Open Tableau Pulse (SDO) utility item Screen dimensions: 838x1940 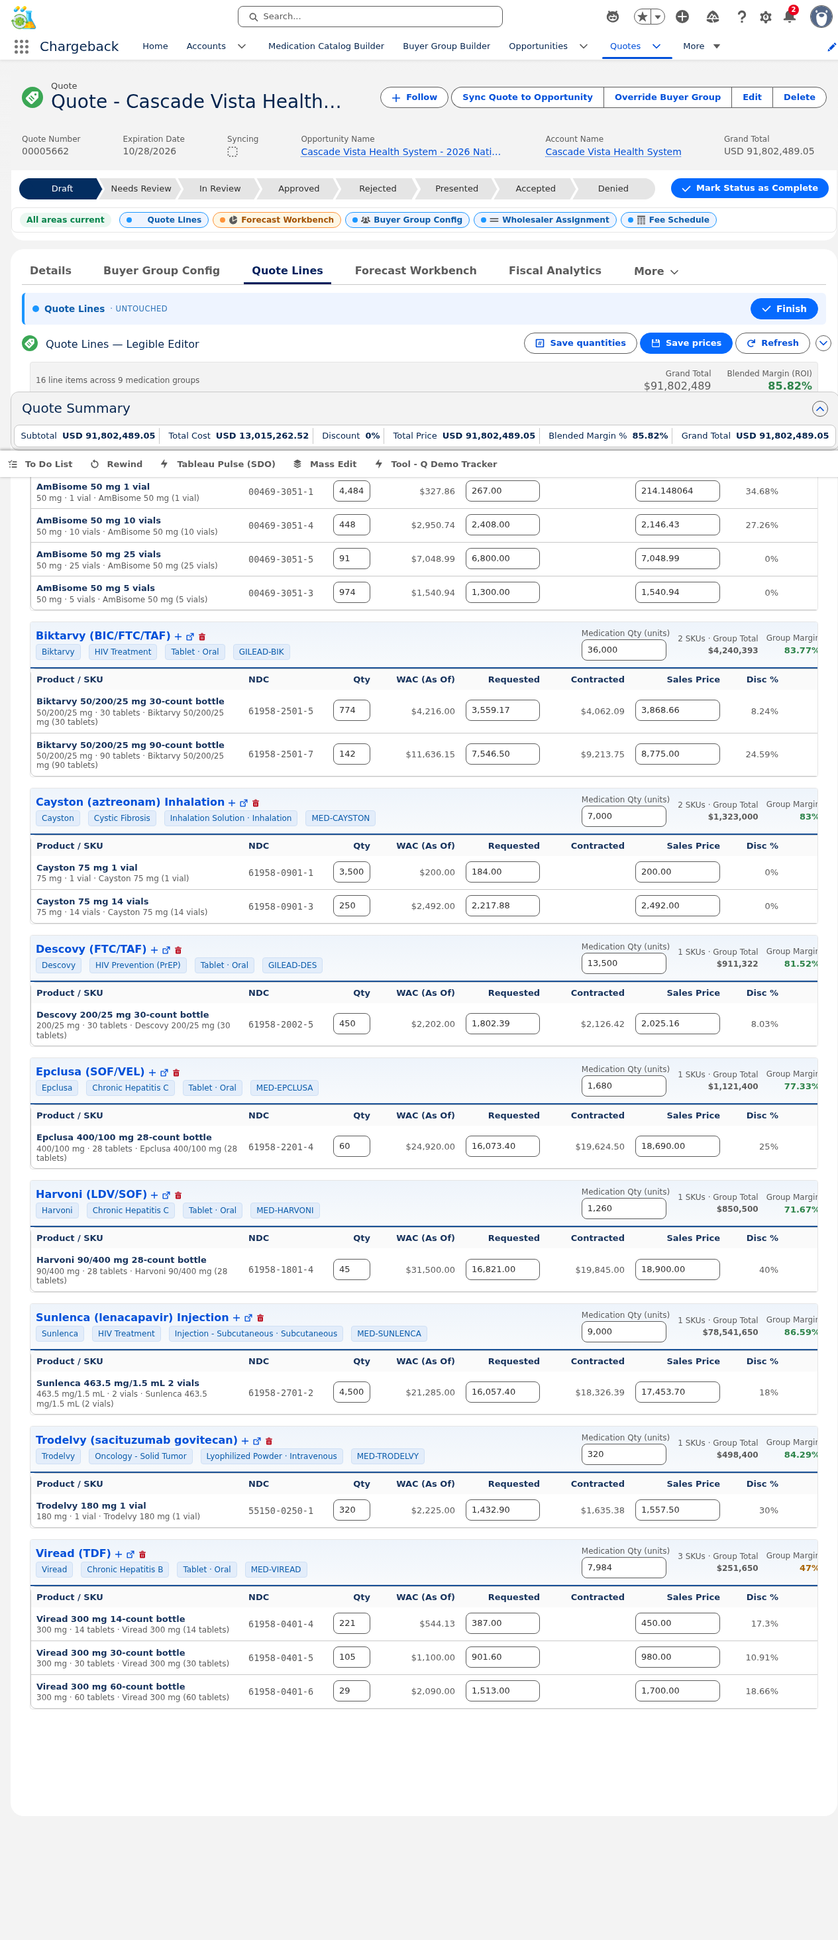[x=219, y=464]
